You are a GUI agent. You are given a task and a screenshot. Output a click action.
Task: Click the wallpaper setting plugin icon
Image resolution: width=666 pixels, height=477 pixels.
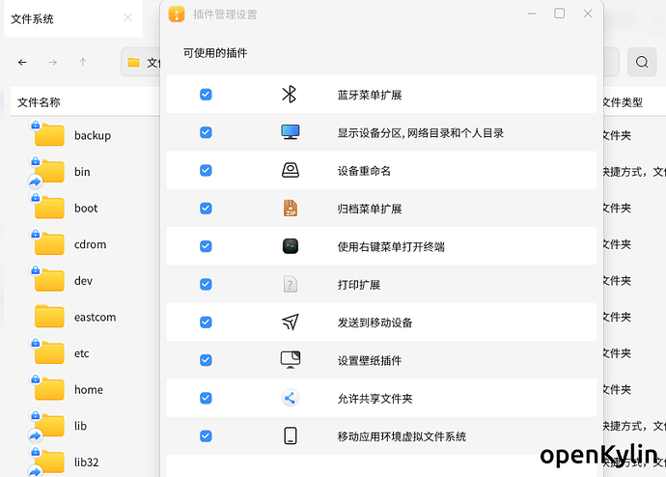click(291, 360)
